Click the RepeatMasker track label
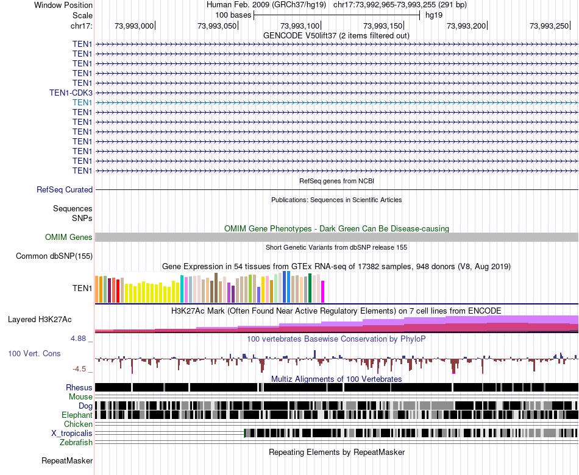The height and width of the screenshot is (475, 579). pyautogui.click(x=67, y=461)
